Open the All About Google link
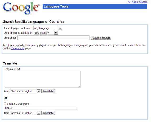 pos(138,2)
